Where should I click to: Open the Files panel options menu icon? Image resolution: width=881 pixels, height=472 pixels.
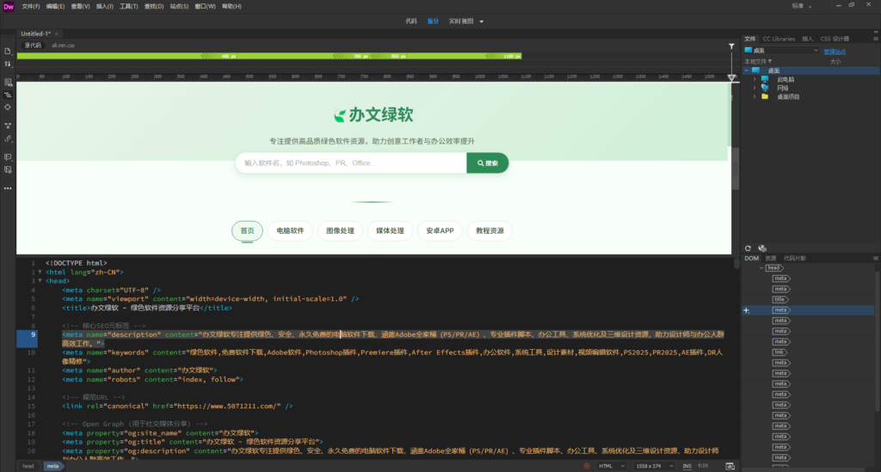pyautogui.click(x=875, y=39)
